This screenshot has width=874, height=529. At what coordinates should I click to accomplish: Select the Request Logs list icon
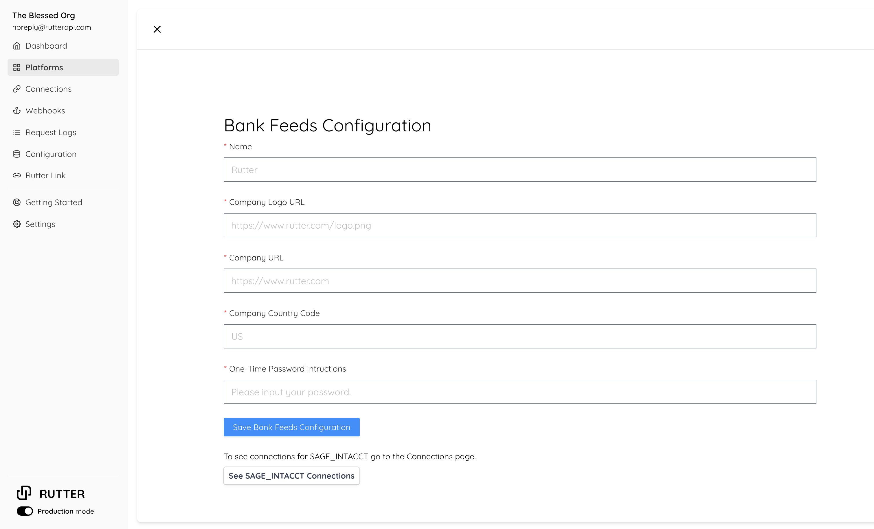pyautogui.click(x=17, y=132)
